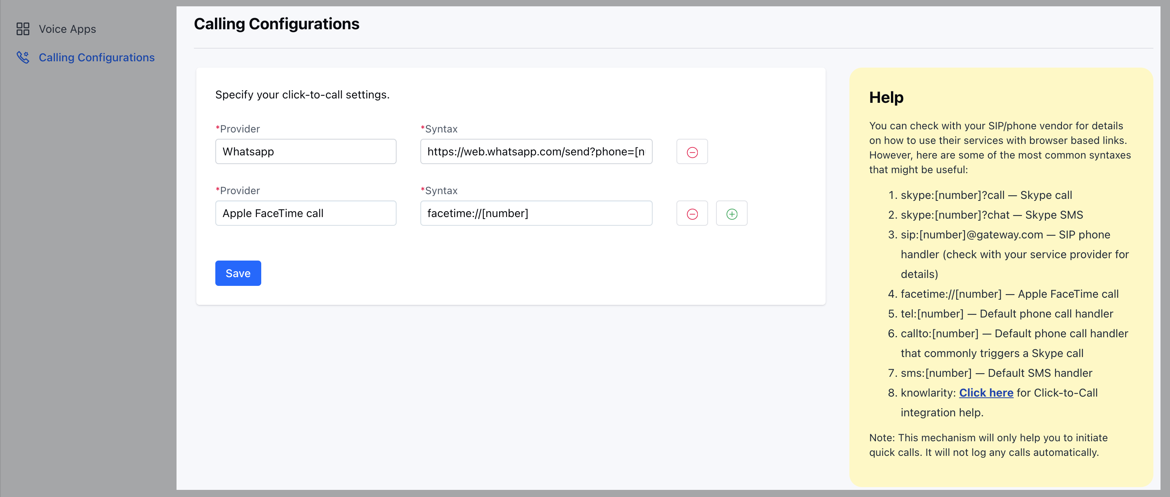Add a new provider row with plus icon
Image resolution: width=1170 pixels, height=497 pixels.
pyautogui.click(x=731, y=214)
